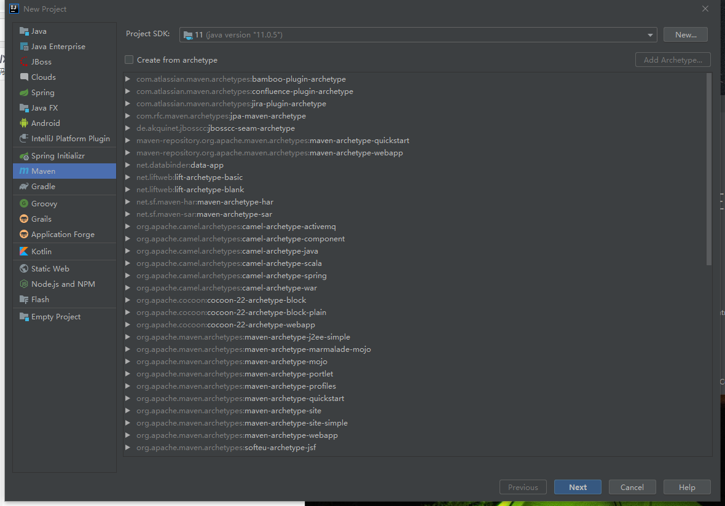Choose the Spring Initializr icon
Image resolution: width=725 pixels, height=506 pixels.
pos(24,156)
